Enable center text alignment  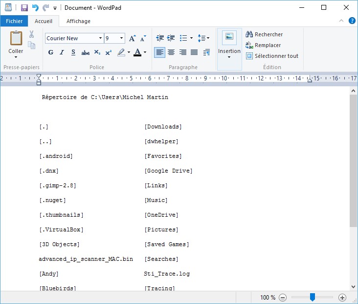171,52
